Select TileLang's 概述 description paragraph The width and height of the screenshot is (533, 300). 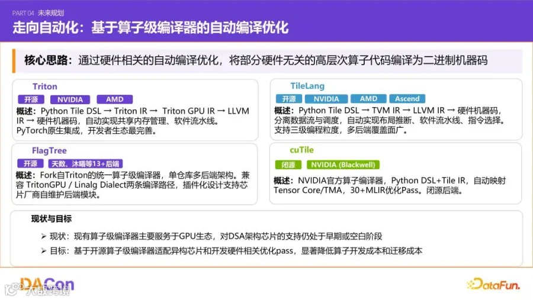390,120
